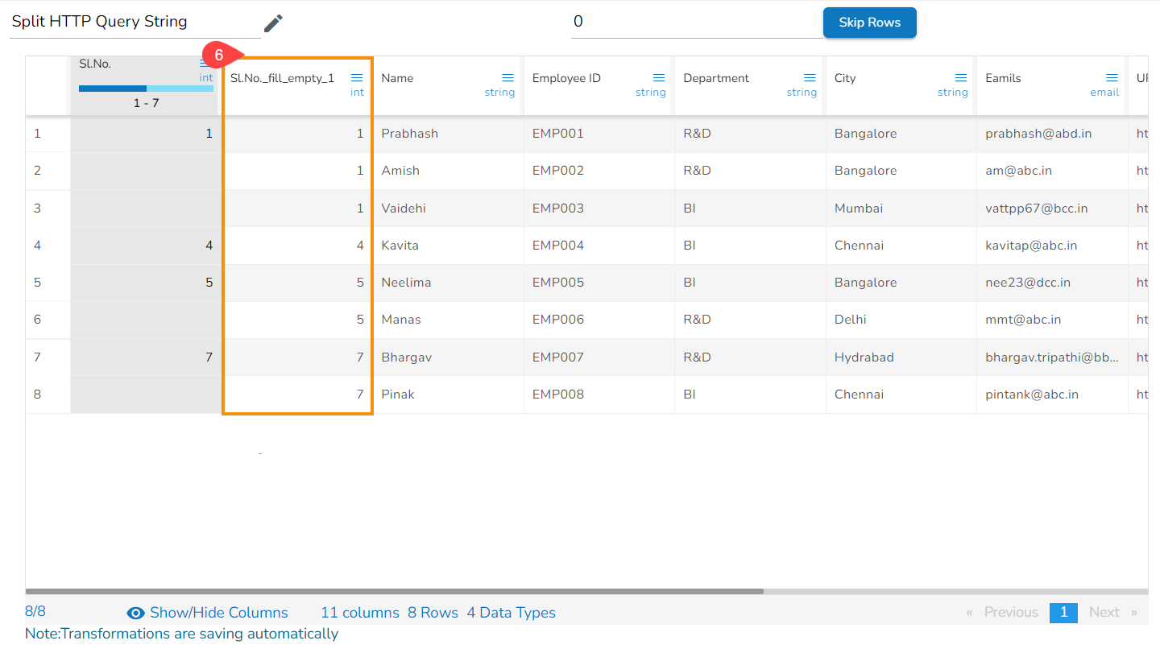Open Name column menu icon
The height and width of the screenshot is (653, 1160).
[x=507, y=78]
